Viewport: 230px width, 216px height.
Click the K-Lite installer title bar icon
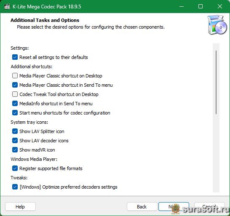7,6
